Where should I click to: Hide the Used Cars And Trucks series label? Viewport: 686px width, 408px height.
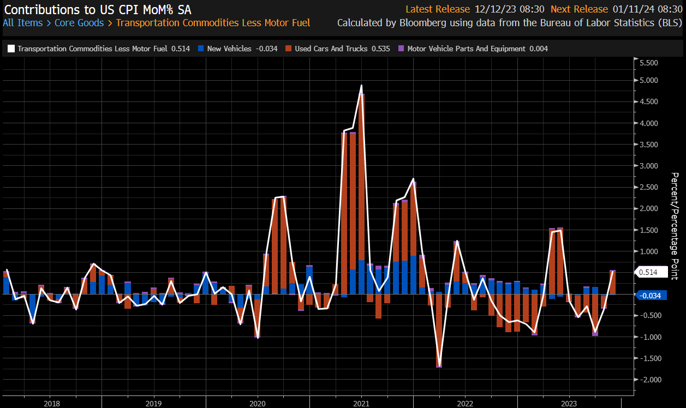334,49
